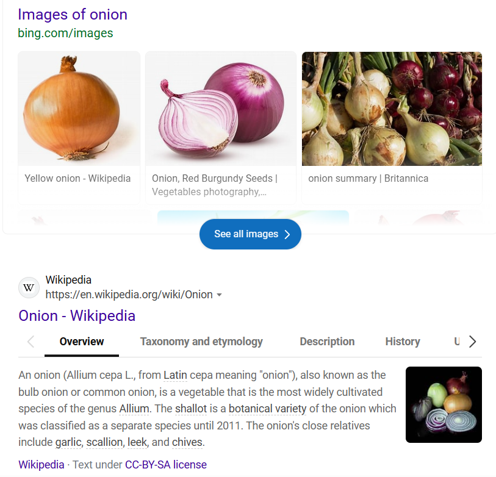Screen dimensions: 496x477
Task: Click the onion thumbnail beside Wikipedia summary
Action: [444, 404]
